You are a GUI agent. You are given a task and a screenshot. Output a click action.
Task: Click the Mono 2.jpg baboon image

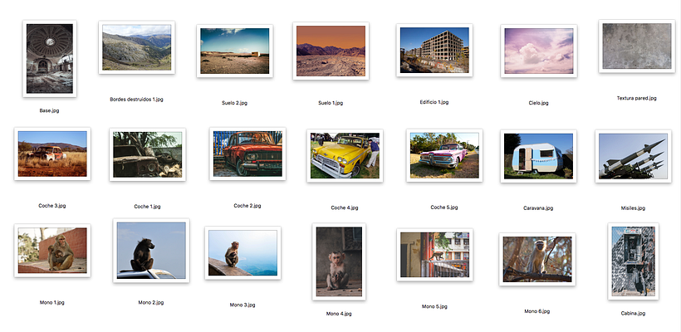[151, 251]
